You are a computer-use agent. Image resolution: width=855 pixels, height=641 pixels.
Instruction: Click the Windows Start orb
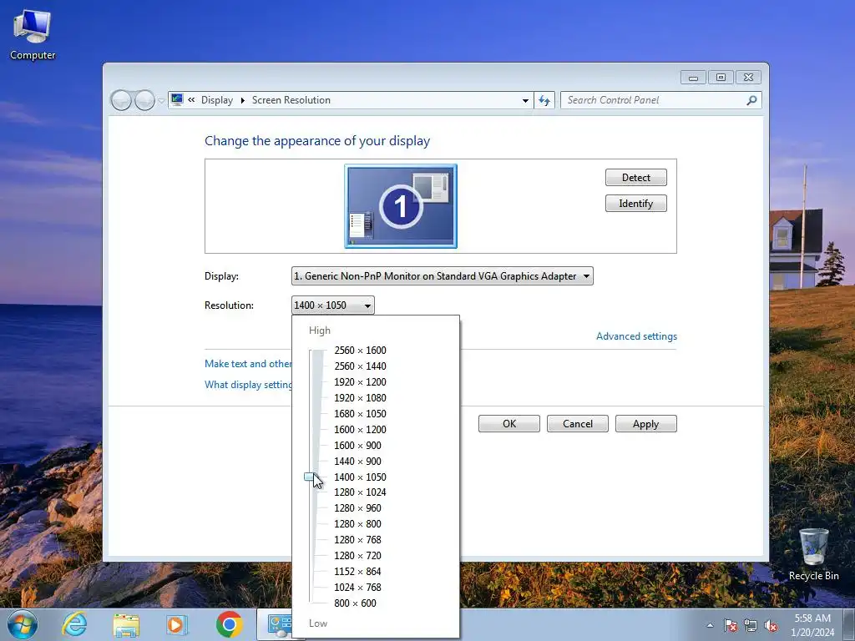click(x=23, y=624)
